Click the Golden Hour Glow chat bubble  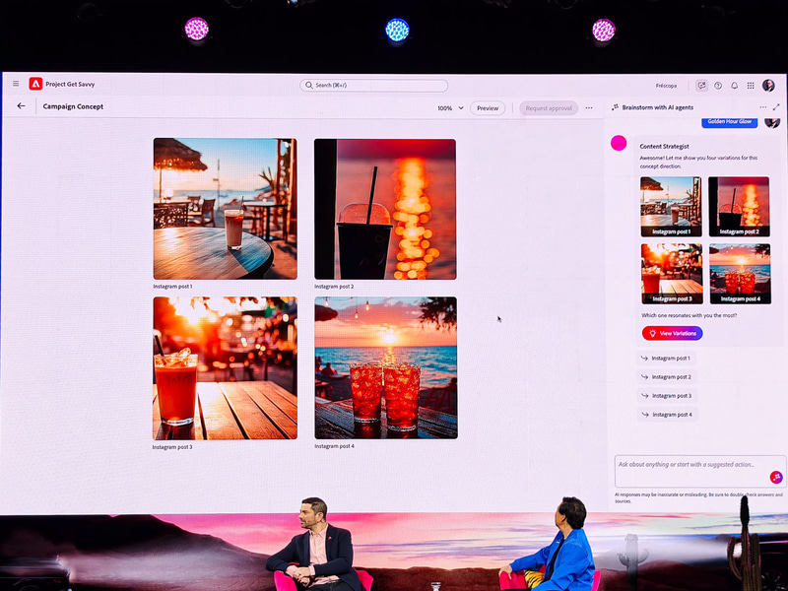coord(729,121)
